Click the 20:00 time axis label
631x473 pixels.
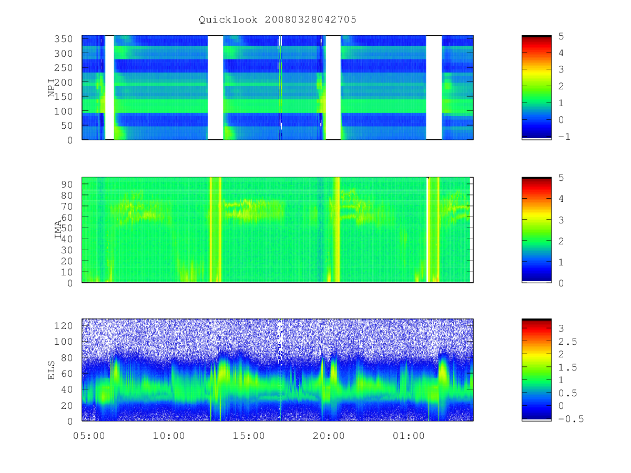tap(329, 436)
